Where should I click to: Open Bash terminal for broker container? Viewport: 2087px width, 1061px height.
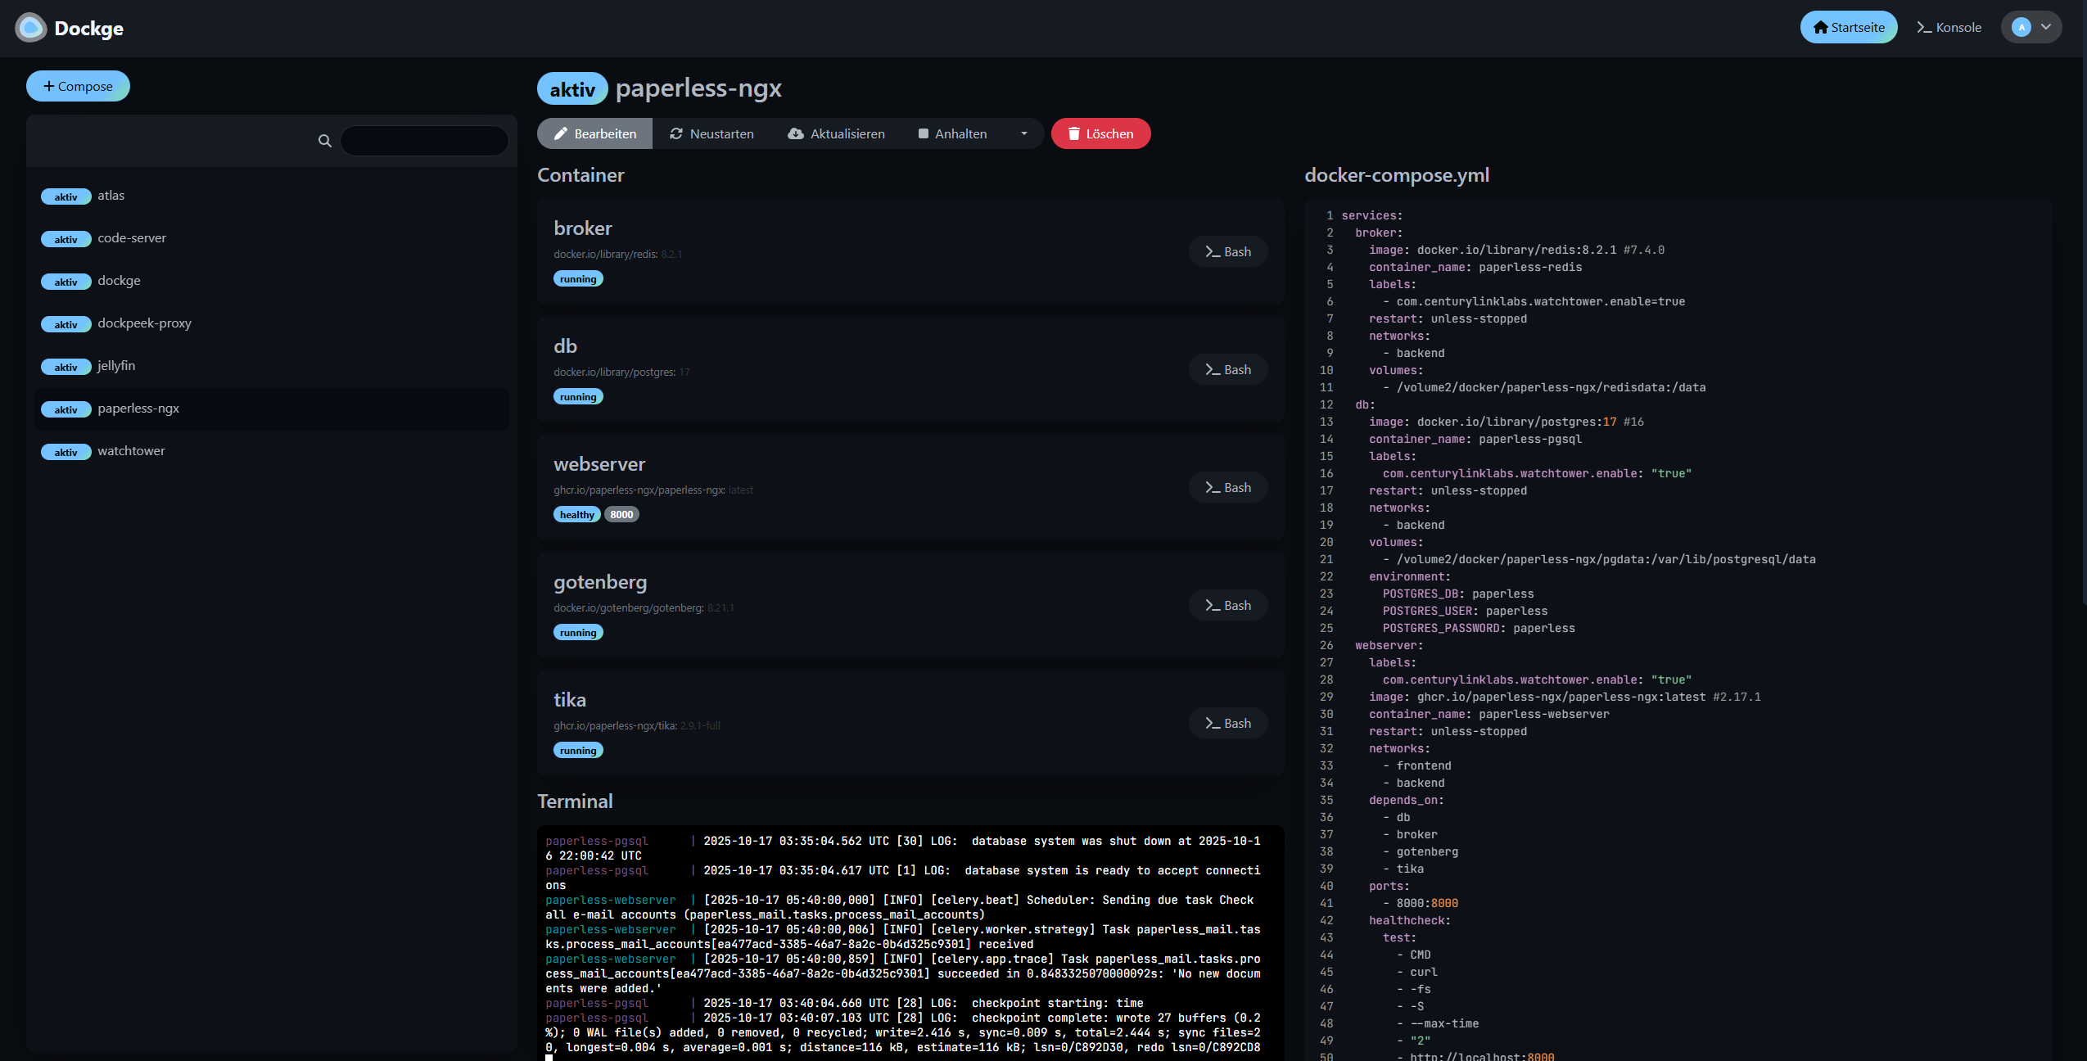[1227, 252]
